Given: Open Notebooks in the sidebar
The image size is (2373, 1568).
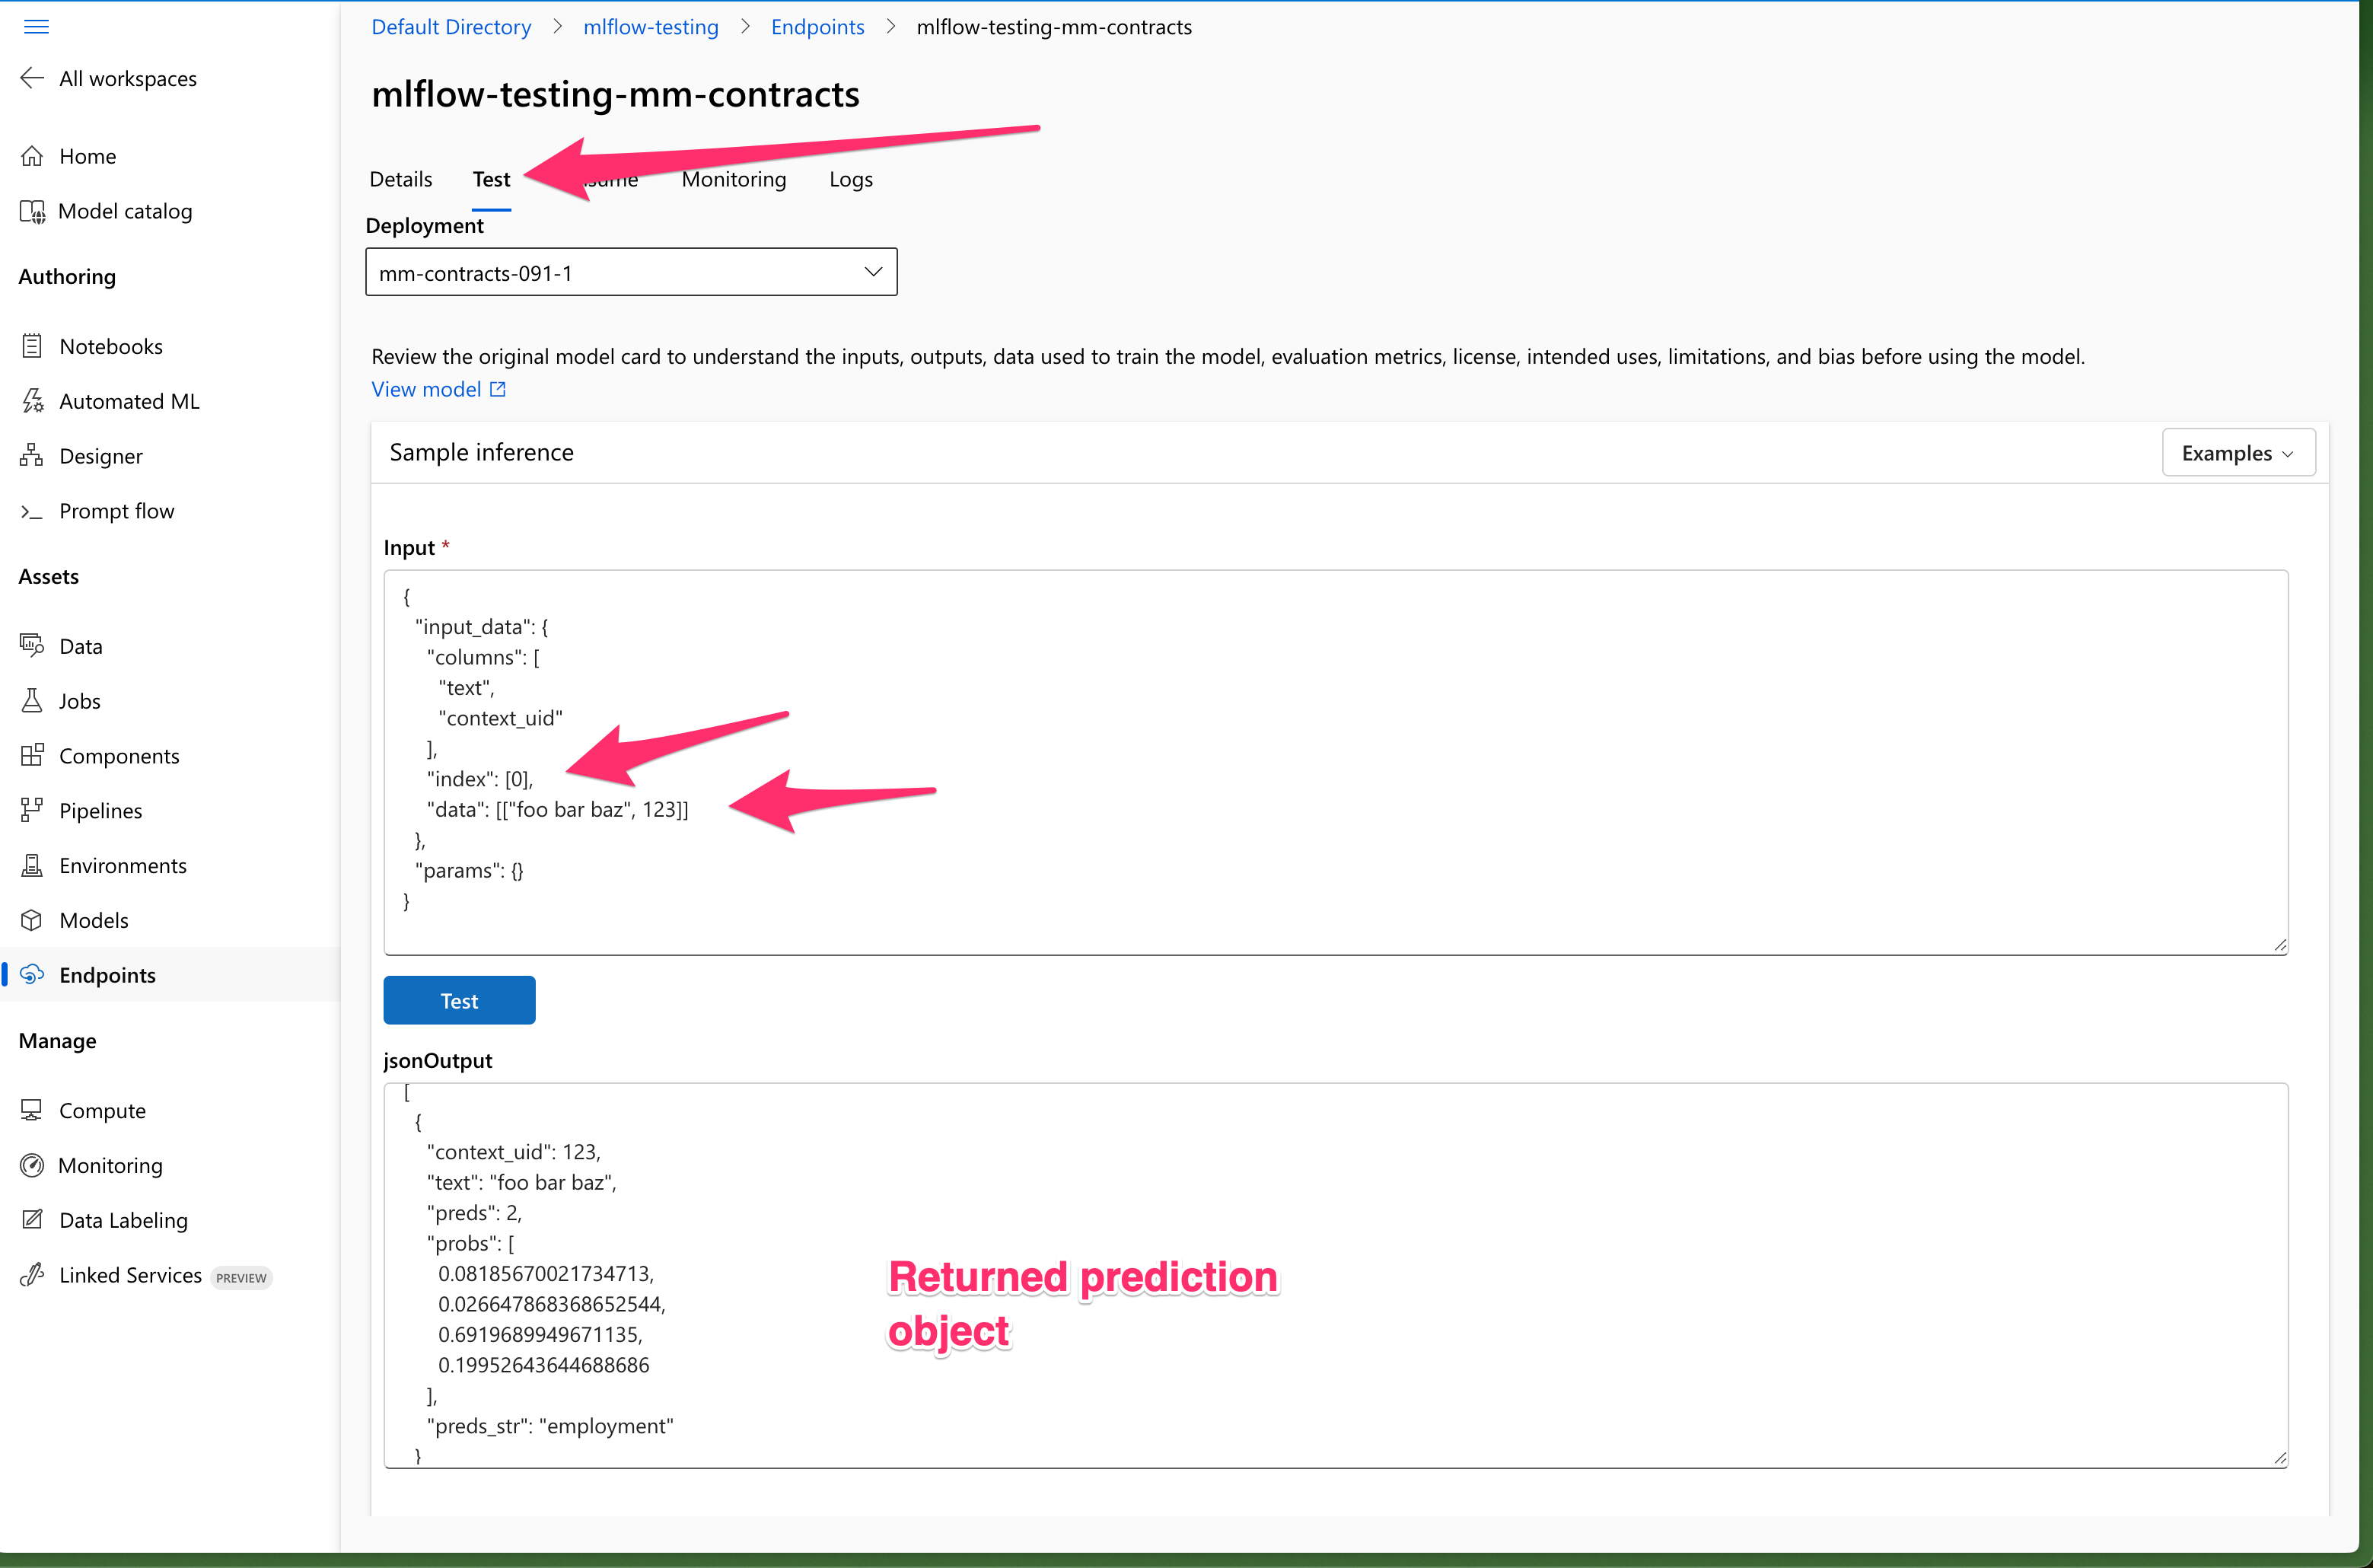Looking at the screenshot, I should click(x=111, y=346).
